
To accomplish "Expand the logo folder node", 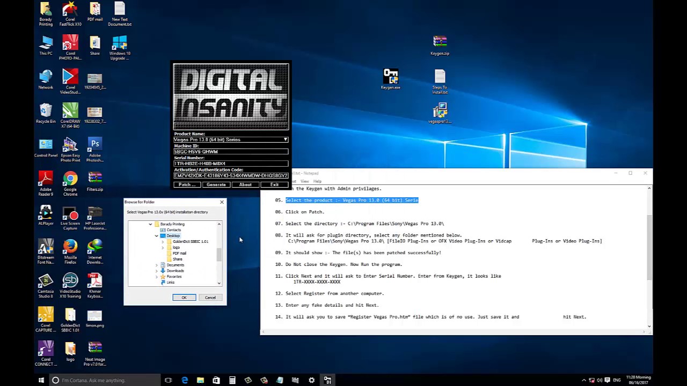I will 163,247.
